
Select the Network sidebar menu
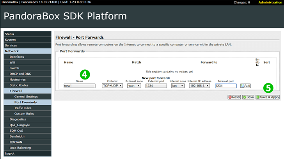pyautogui.click(x=28, y=51)
